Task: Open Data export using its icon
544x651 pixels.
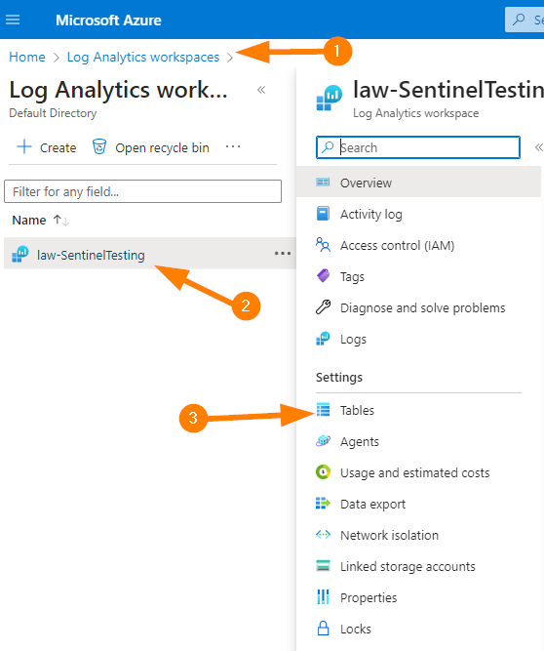Action: click(x=323, y=504)
